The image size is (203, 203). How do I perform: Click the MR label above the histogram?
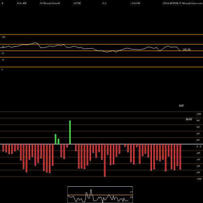[x=181, y=106]
